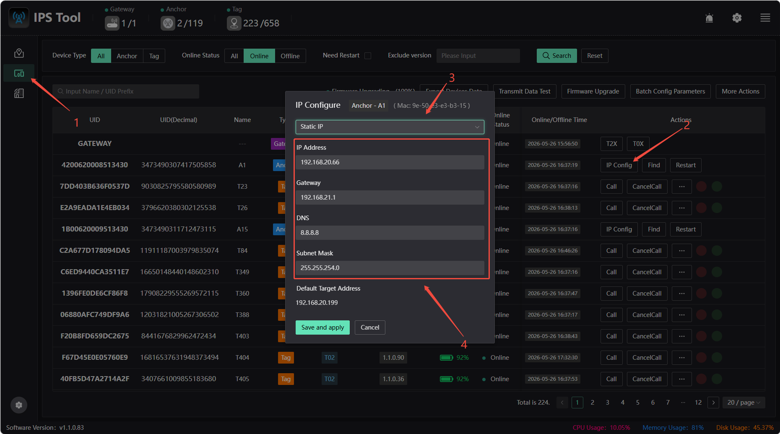Toggle the Need Restart checkbox
This screenshot has width=780, height=434.
[x=368, y=55]
